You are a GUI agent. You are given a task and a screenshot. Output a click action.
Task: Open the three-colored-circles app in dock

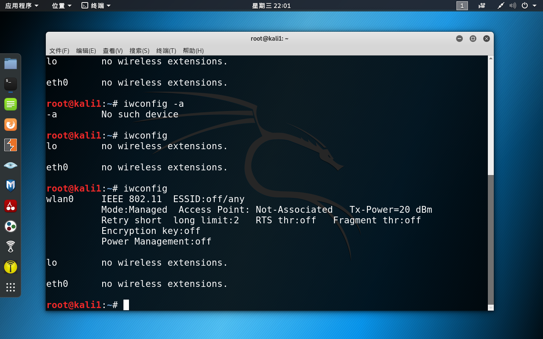tap(11, 226)
